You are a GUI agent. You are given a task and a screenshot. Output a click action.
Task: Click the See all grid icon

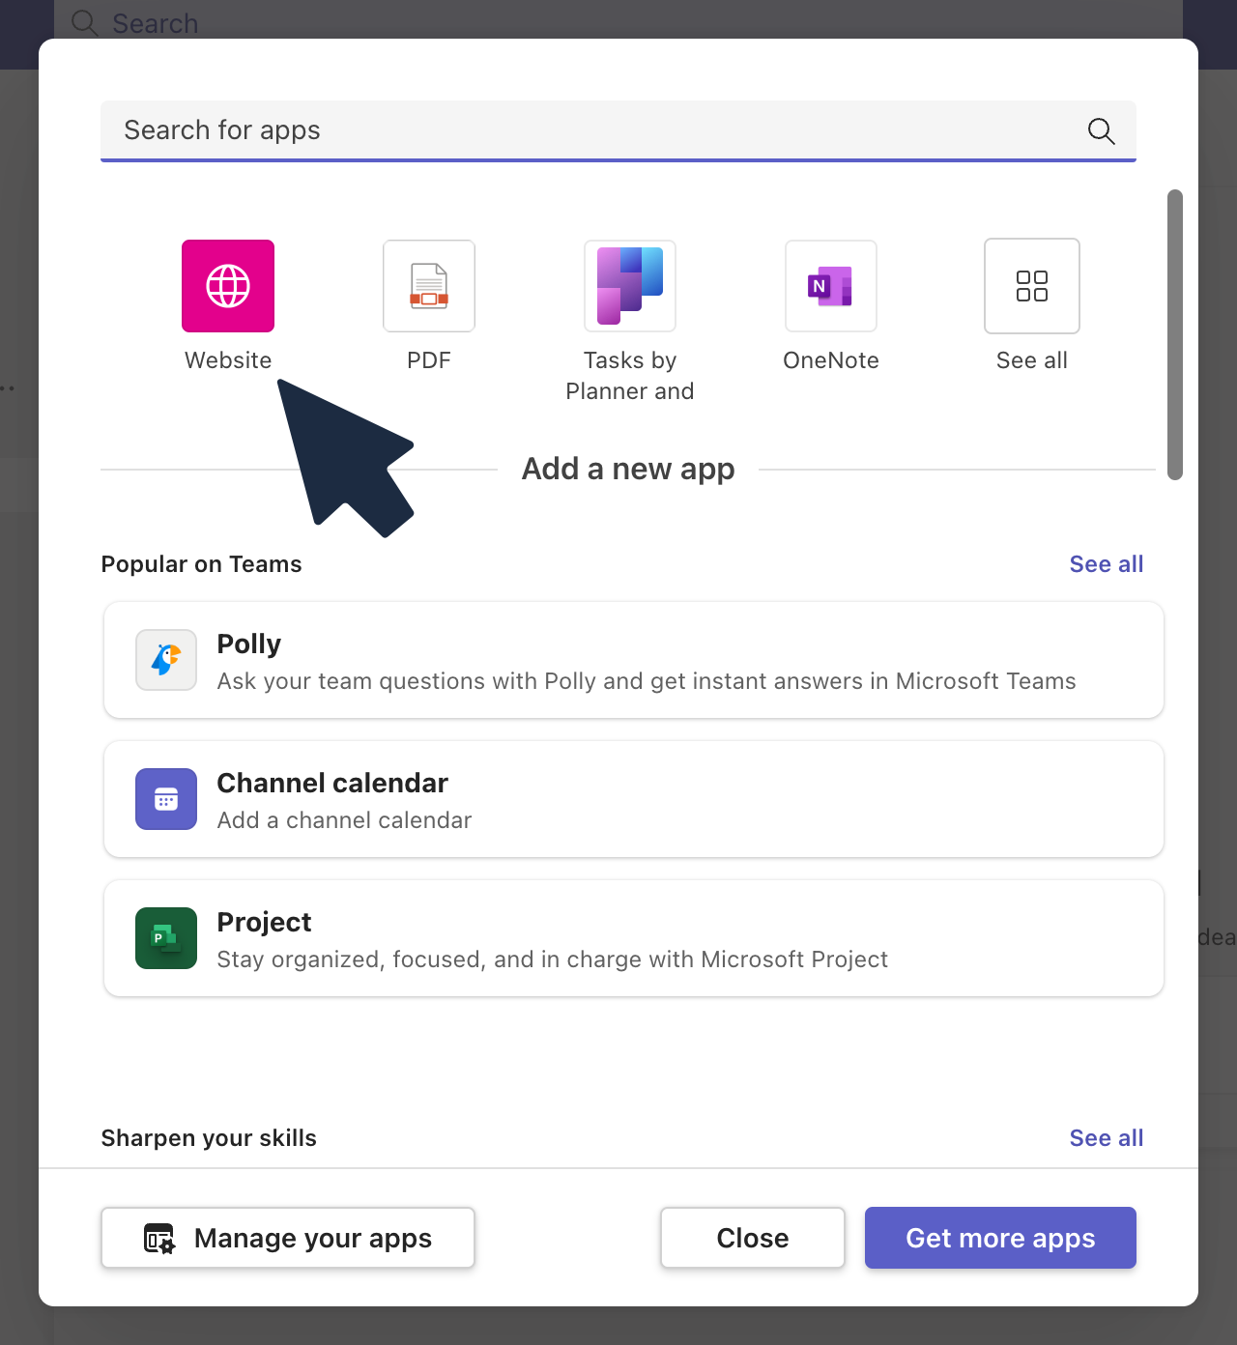coord(1032,286)
